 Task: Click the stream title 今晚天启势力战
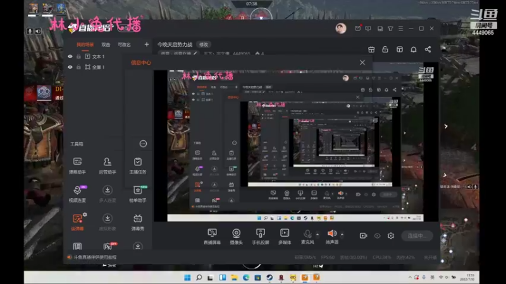175,44
